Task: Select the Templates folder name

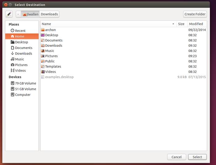Action: click(53, 66)
